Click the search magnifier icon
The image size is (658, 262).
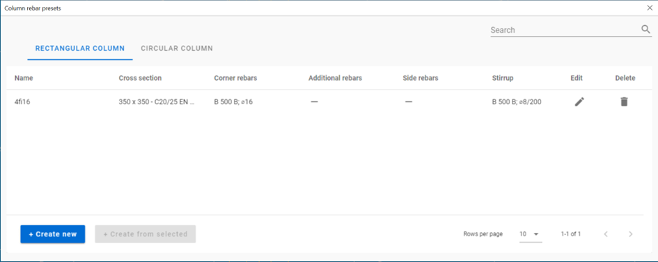[645, 29]
